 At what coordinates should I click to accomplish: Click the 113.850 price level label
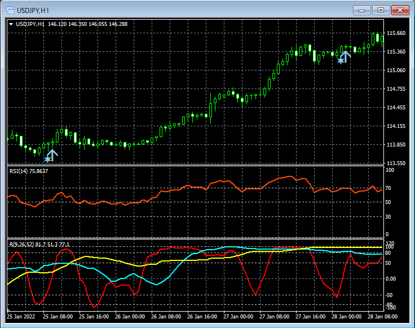pos(396,145)
